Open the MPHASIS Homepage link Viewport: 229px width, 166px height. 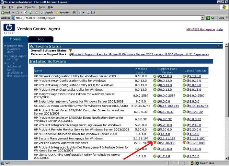[x=200, y=29]
